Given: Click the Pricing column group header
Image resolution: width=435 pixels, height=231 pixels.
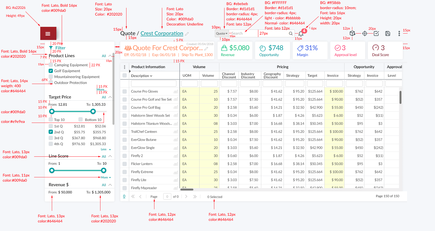Looking at the screenshot, I should pyautogui.click(x=282, y=67).
